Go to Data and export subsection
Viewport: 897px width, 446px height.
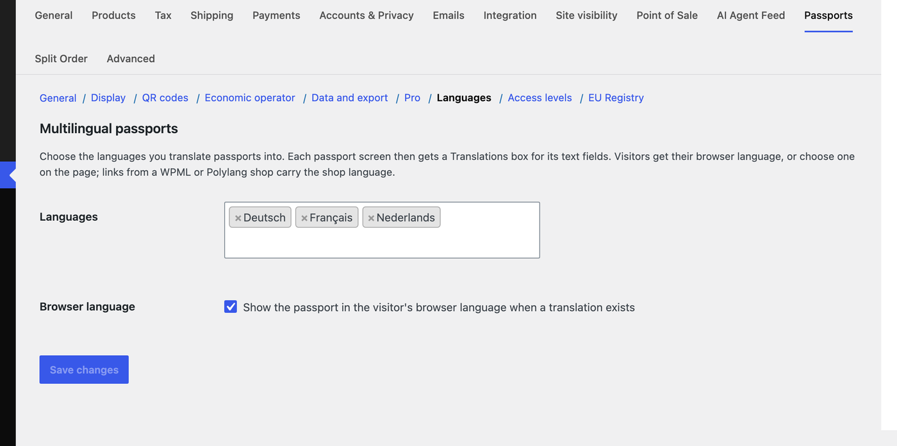click(x=350, y=98)
